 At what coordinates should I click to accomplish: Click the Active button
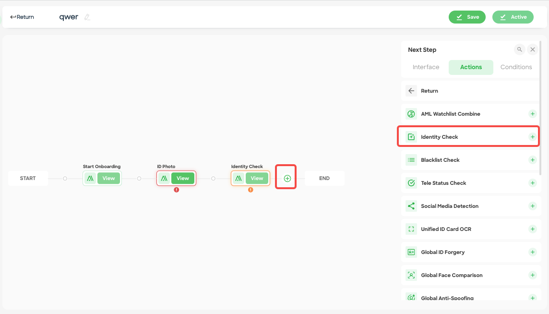(513, 17)
